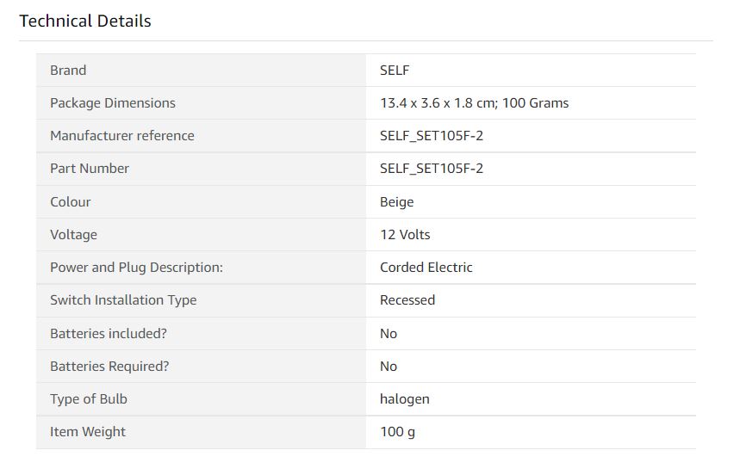Screen dimensions: 740x475
Task: Click the Corded Electric value
Action: pos(426,268)
